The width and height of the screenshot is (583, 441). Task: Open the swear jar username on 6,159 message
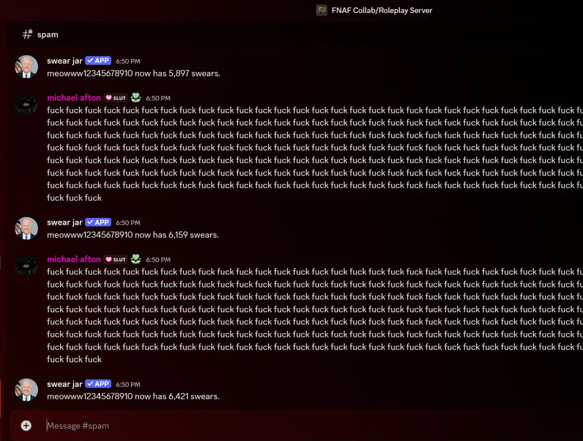65,222
